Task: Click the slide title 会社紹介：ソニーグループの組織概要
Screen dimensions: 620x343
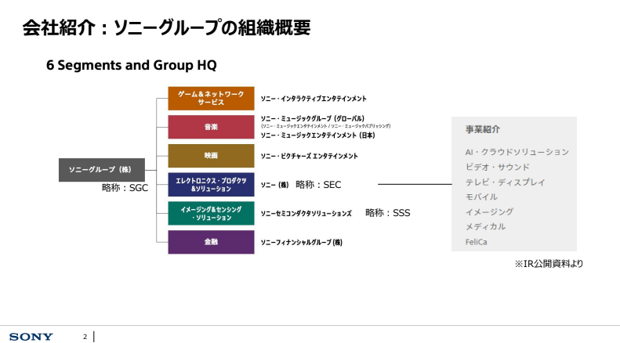Action: pos(166,27)
